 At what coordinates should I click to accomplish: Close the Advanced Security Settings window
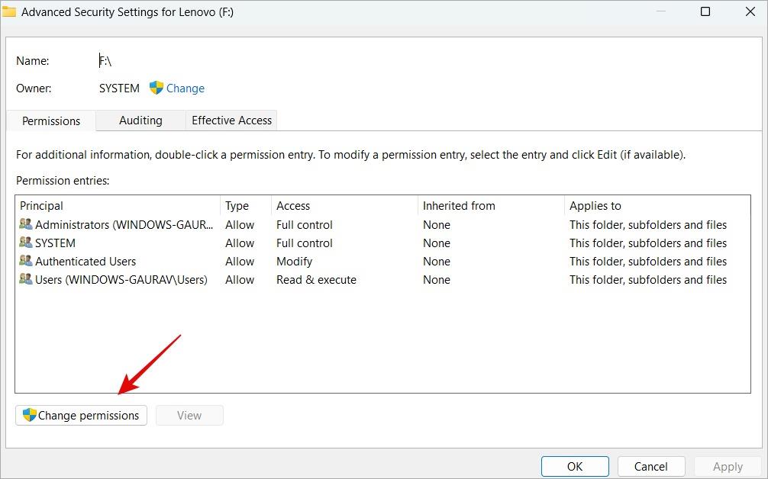750,11
